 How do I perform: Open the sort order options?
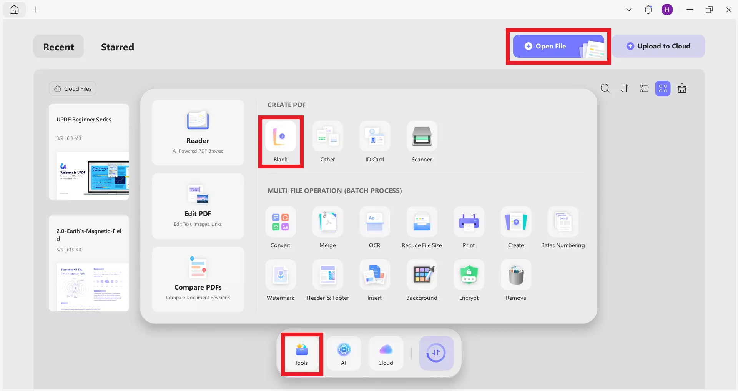[625, 88]
